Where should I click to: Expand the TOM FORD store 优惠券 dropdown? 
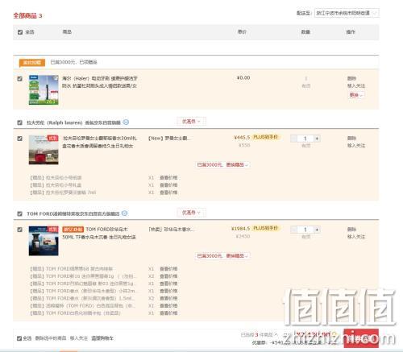tap(191, 213)
